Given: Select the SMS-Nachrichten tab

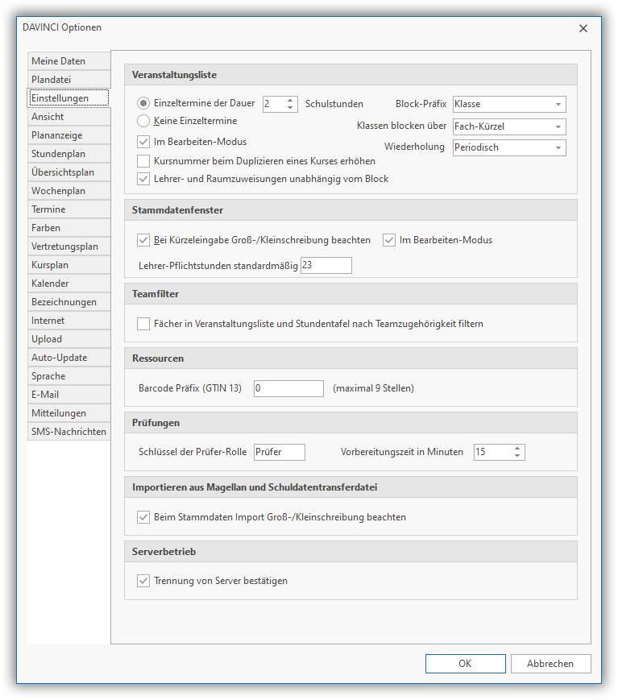Looking at the screenshot, I should [68, 432].
